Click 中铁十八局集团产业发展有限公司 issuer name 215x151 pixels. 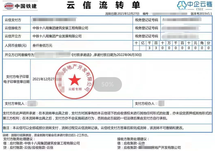tap(57, 36)
